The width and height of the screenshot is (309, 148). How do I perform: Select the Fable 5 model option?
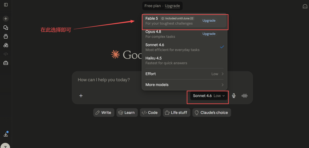[184, 21]
